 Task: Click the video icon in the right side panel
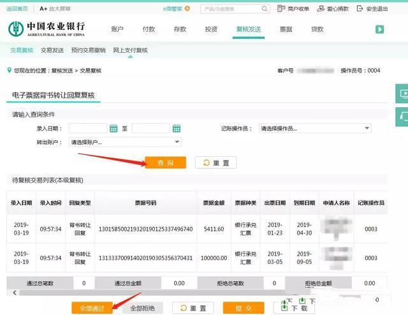(x=402, y=94)
